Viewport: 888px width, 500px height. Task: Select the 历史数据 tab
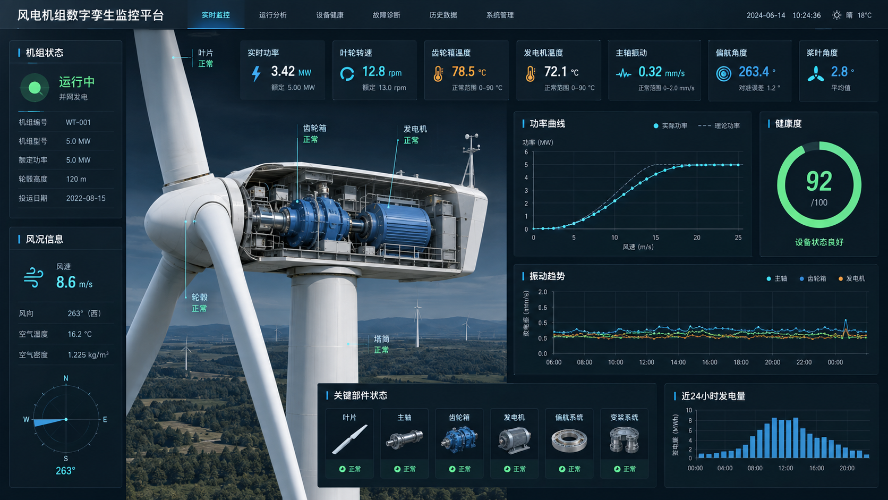coord(443,15)
